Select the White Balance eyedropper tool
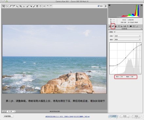The image size is (144, 120). pos(10,6)
